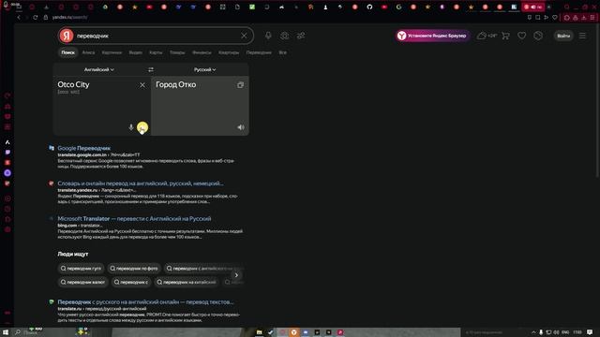This screenshot has width=600, height=337.
Task: Open the shopping cart icon
Action: [x=505, y=36]
